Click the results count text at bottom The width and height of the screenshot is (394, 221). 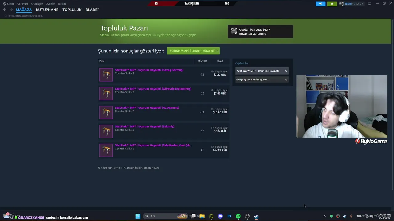[x=129, y=168]
